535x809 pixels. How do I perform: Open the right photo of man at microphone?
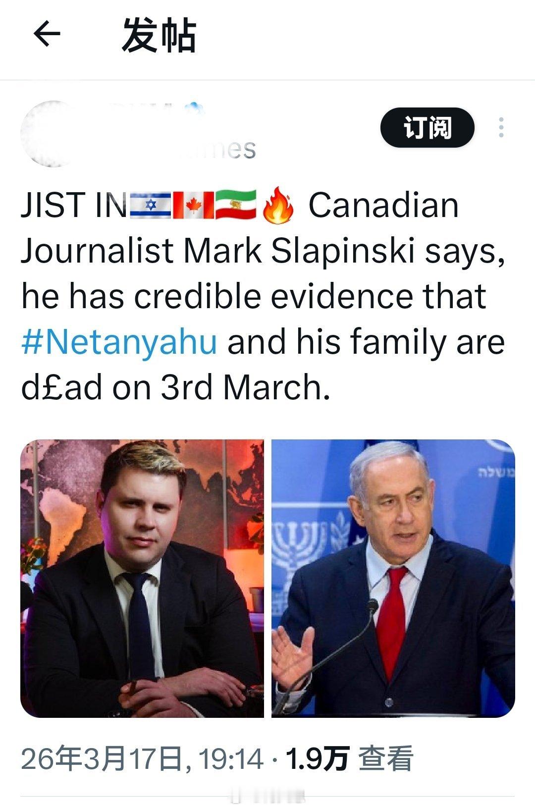point(393,578)
